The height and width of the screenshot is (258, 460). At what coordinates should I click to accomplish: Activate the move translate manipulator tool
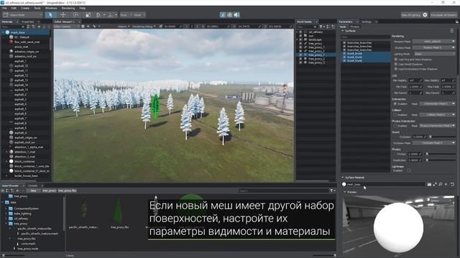coord(63,14)
